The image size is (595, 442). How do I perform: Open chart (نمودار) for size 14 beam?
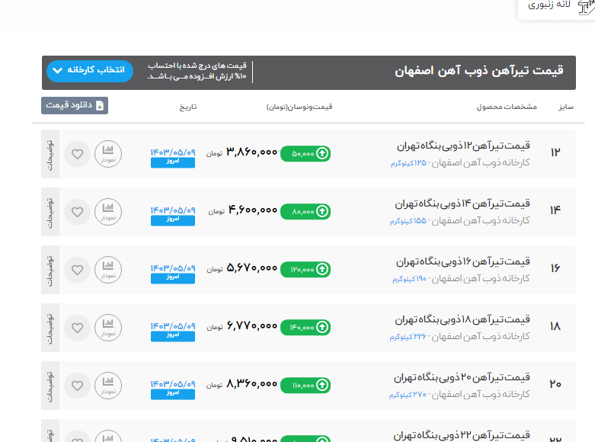108,211
